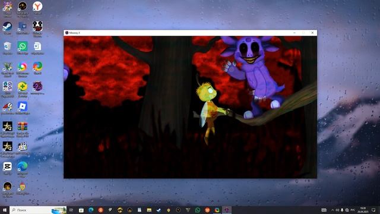Open the Steam shortcut on the desktop
Viewport: 380px width, 214px height.
click(x=8, y=26)
